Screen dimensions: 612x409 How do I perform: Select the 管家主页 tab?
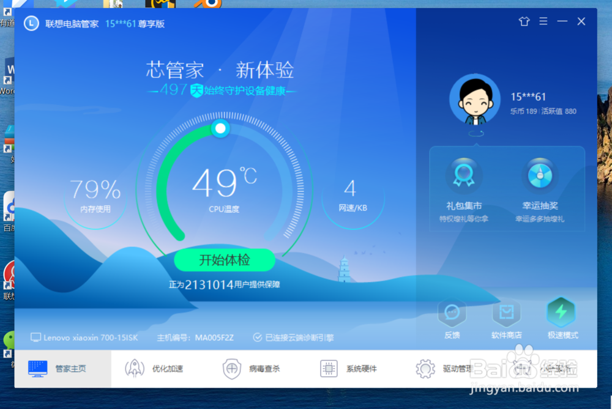click(63, 369)
